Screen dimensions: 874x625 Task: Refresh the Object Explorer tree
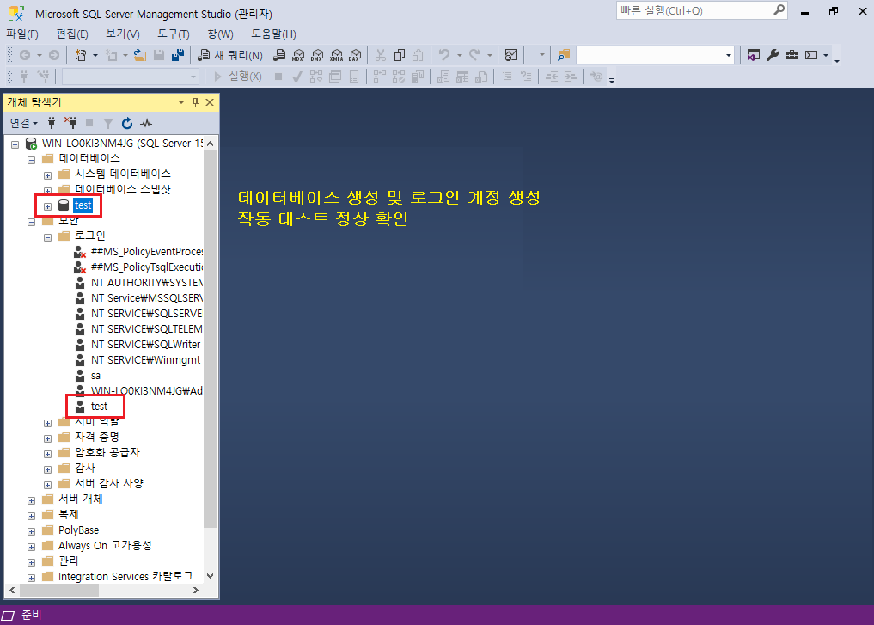[127, 123]
